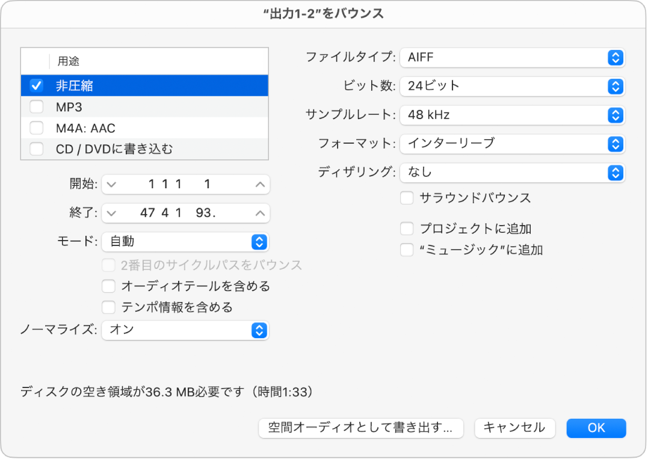
Task: Change the サンプルレート from 48 kHz
Action: [x=615, y=115]
